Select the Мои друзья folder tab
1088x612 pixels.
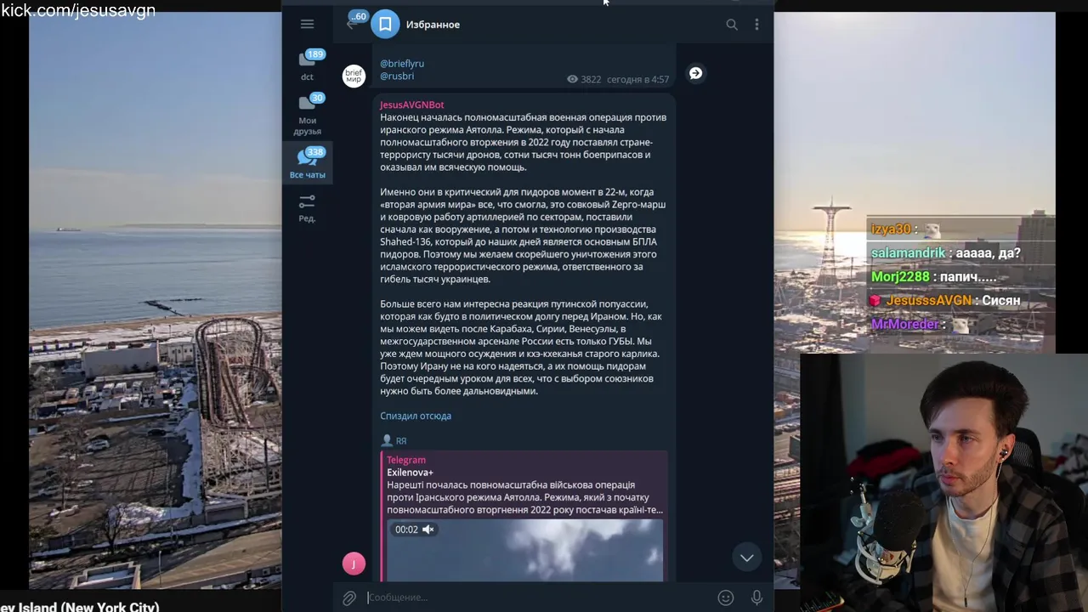308,115
